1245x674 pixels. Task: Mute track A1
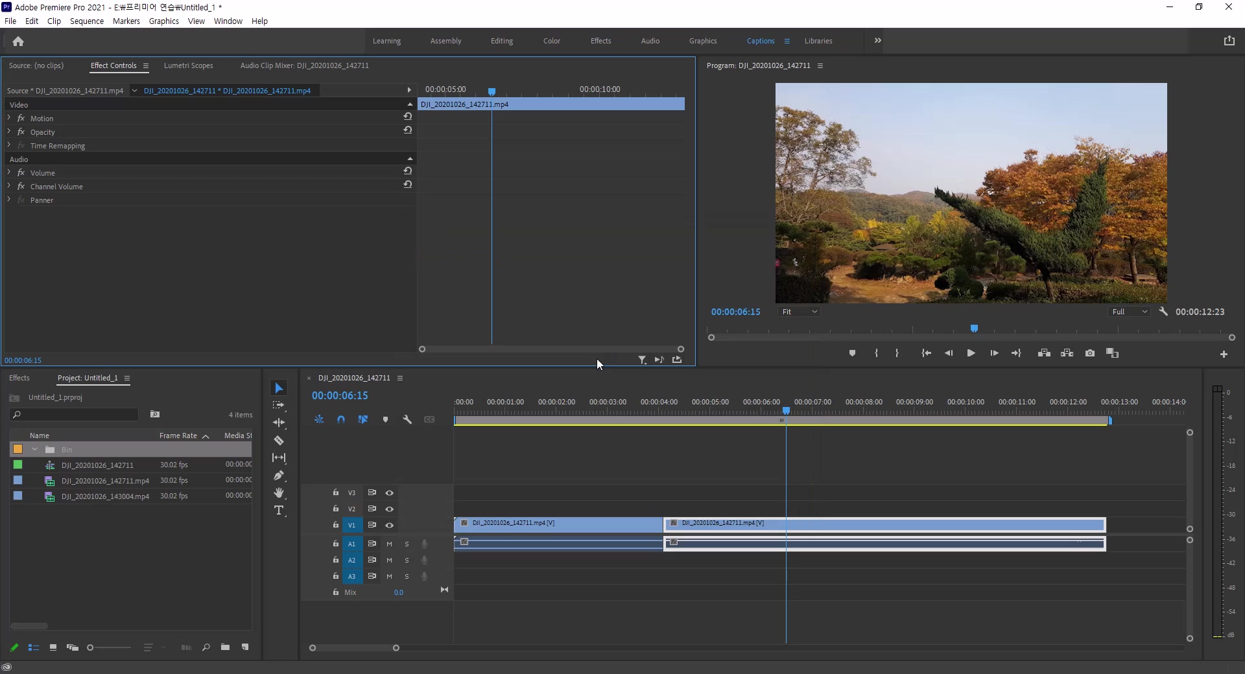pyautogui.click(x=390, y=544)
